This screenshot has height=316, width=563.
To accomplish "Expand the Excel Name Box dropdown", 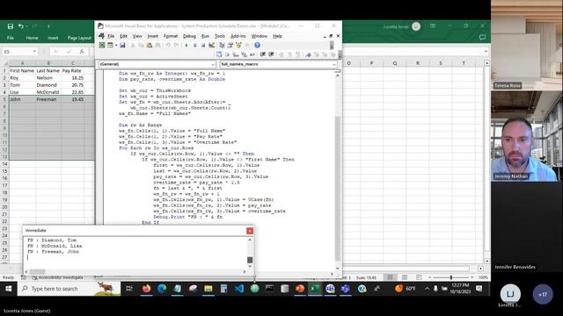I will click(x=34, y=52).
